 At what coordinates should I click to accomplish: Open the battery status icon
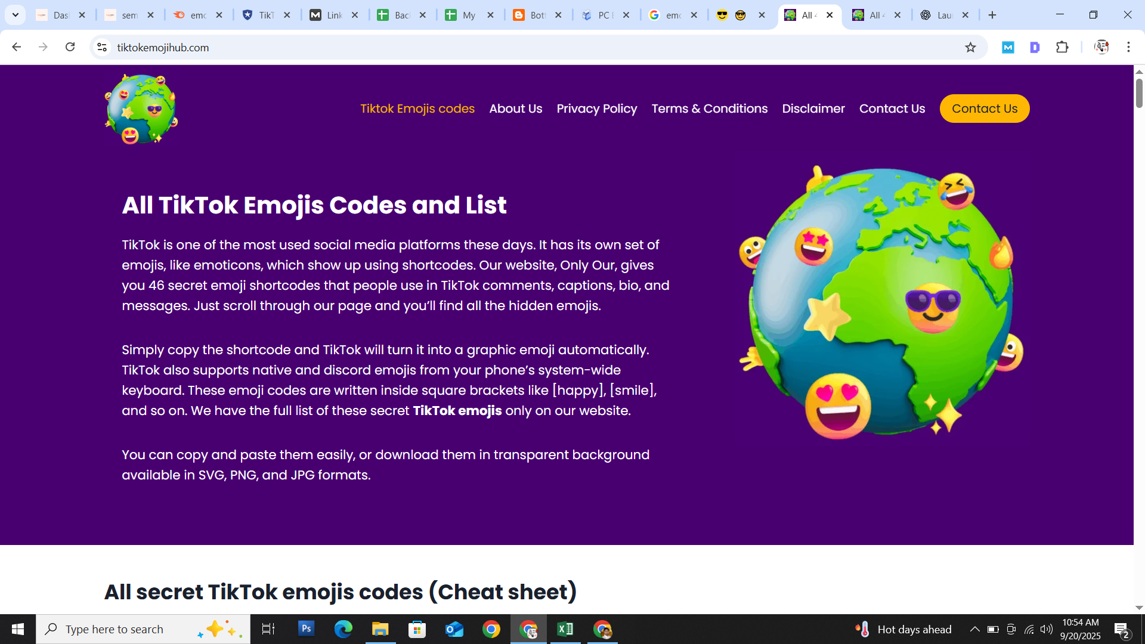(x=993, y=629)
